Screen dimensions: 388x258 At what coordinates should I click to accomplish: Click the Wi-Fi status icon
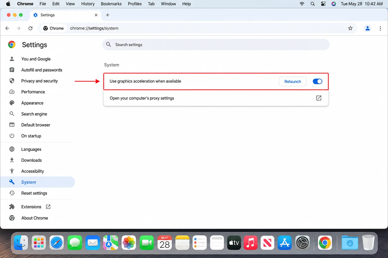pos(302,4)
